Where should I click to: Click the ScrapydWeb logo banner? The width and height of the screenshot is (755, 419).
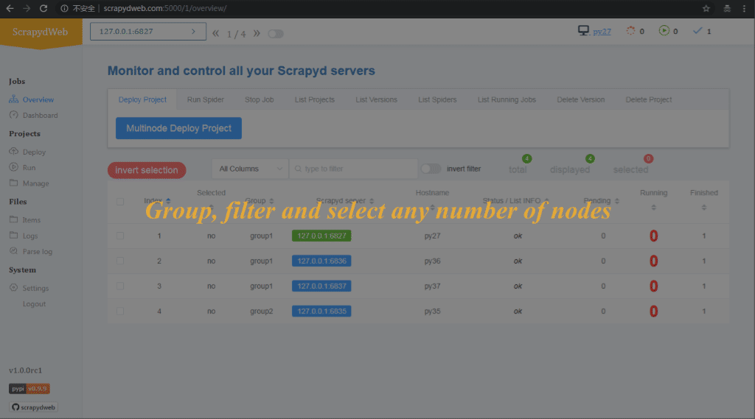pyautogui.click(x=41, y=32)
